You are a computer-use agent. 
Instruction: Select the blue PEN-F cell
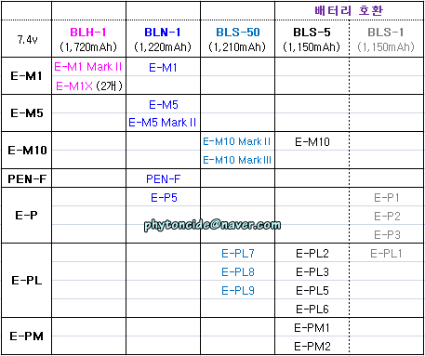pos(163,178)
